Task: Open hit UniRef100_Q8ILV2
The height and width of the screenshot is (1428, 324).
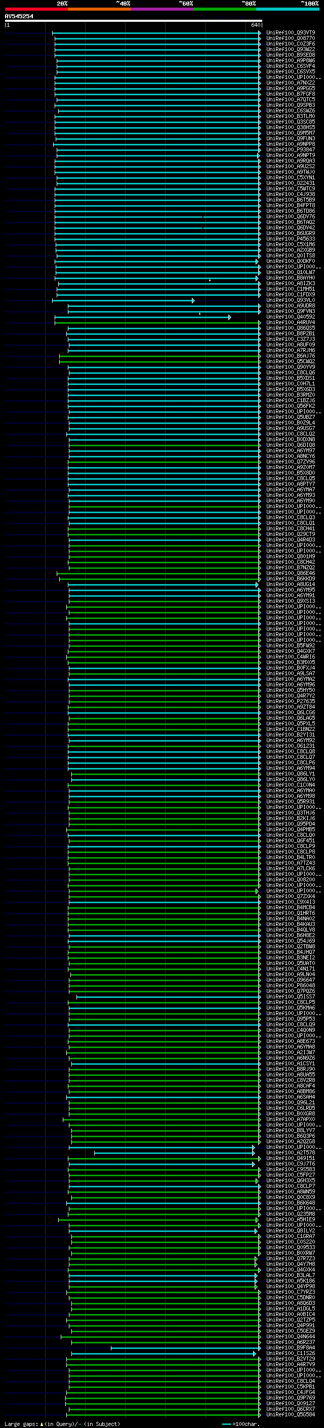Action: pyautogui.click(x=291, y=1230)
